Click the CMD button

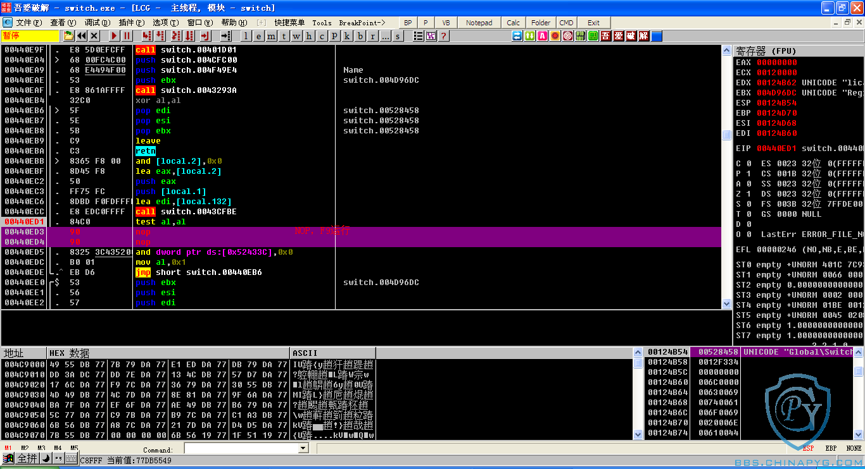tap(566, 23)
